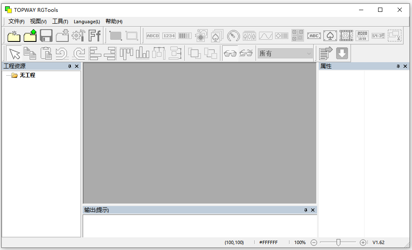Pin the 输出(提示) panel
Screen dimensions: 412x250
pyautogui.click(x=306, y=210)
